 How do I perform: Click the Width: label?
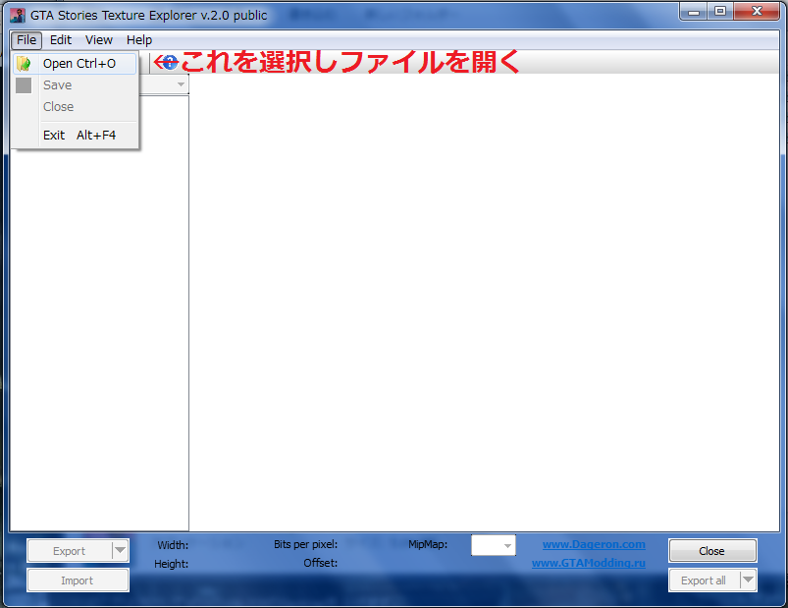173,545
